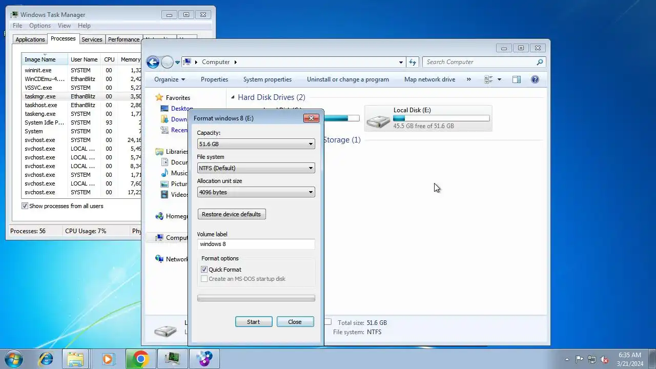Show additional toolbar commands chevron
The image size is (656, 369).
(468, 79)
